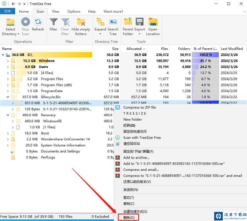Refresh the current scan
247x221 pixels.
(x=38, y=25)
